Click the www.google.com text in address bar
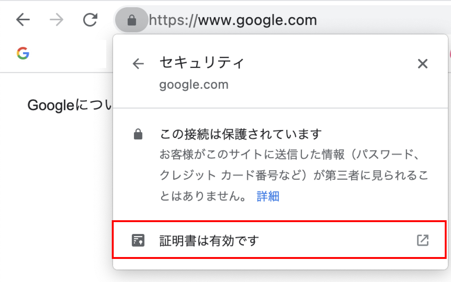The width and height of the screenshot is (451, 282). [258, 20]
